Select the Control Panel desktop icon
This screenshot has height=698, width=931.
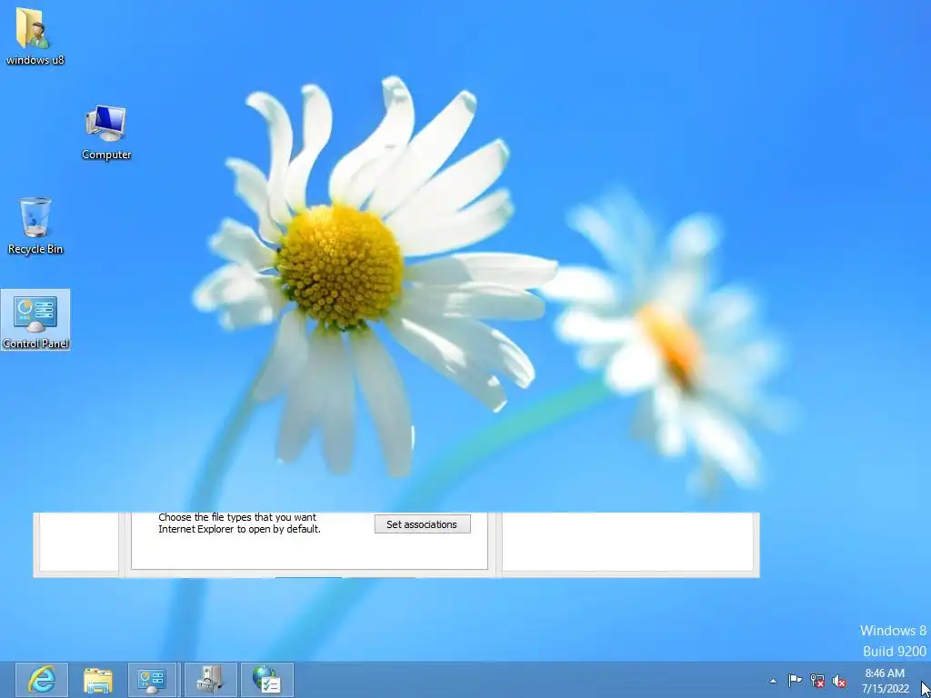click(x=35, y=320)
